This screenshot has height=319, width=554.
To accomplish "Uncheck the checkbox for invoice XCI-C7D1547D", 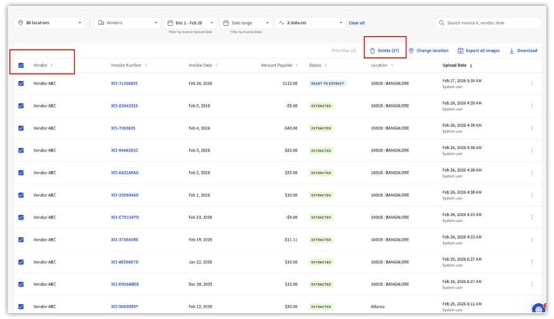I will [x=21, y=217].
